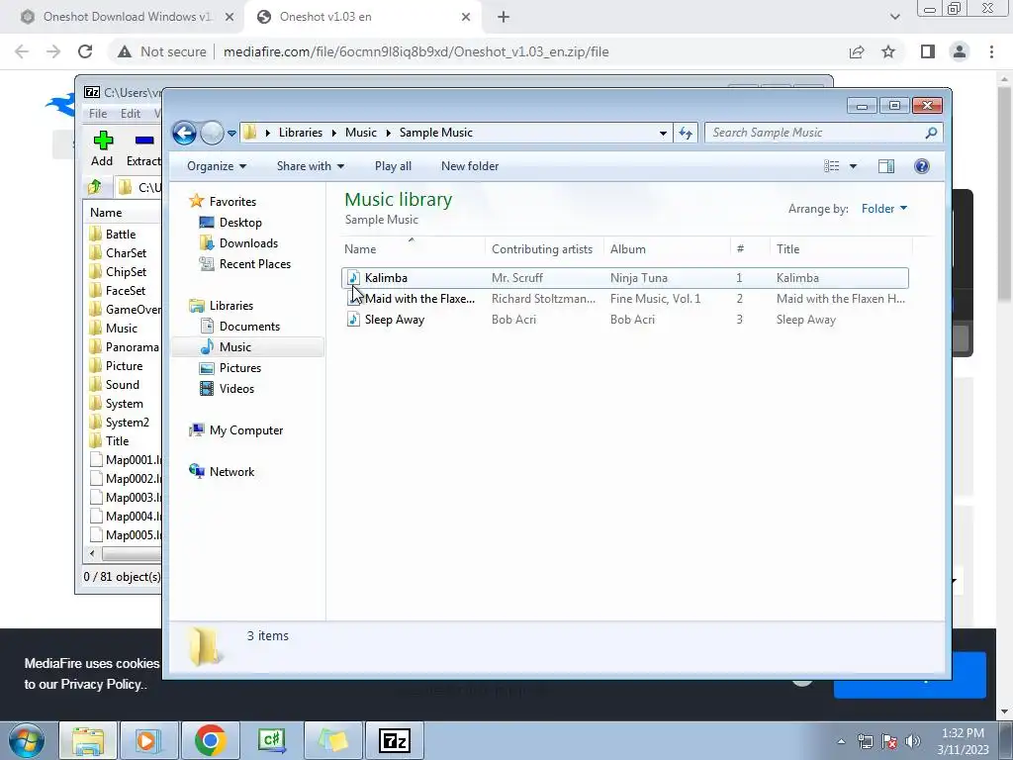Open Documents library in sidebar

tap(249, 327)
